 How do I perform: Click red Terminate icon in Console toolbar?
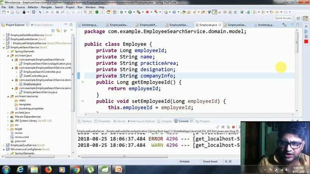click(x=233, y=127)
